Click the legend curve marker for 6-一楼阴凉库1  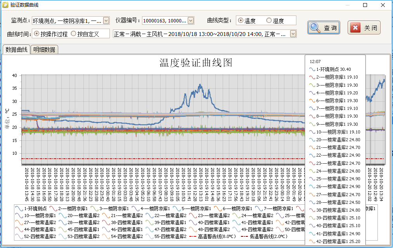coord(218,209)
